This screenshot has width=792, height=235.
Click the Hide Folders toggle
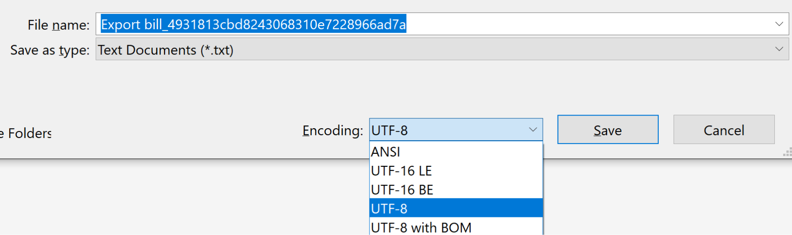pos(27,133)
